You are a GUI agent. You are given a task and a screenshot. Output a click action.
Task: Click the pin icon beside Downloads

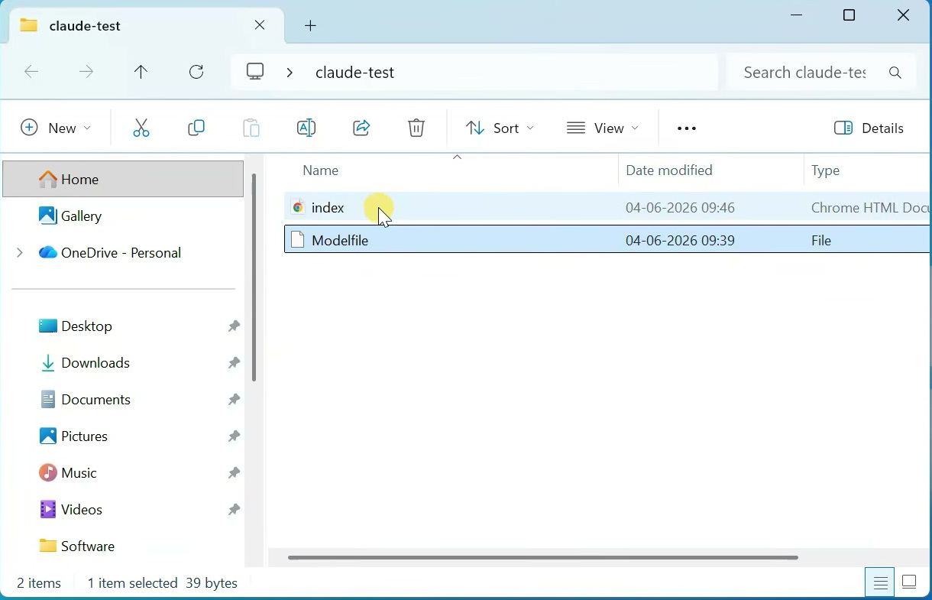(x=234, y=363)
